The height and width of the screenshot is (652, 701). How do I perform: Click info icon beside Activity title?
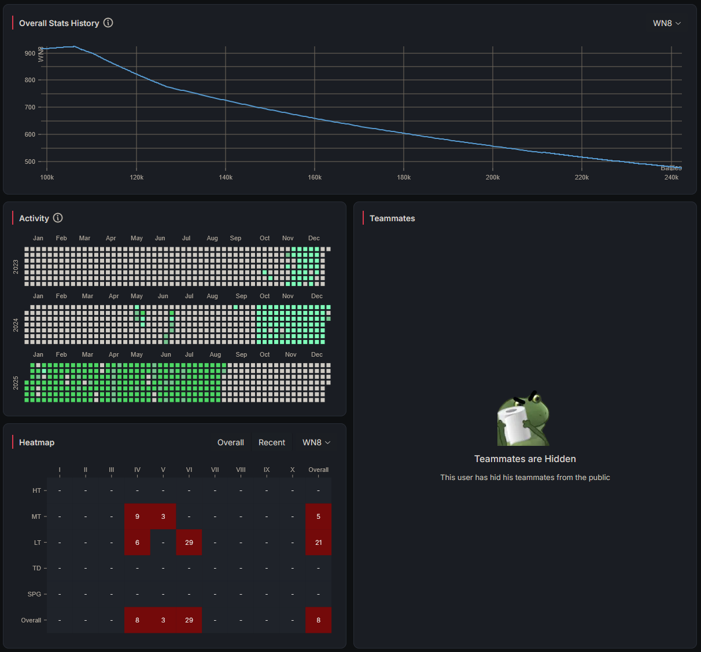58,218
